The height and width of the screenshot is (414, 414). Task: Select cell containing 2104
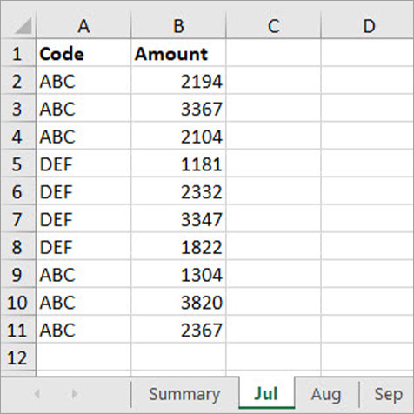tap(178, 136)
